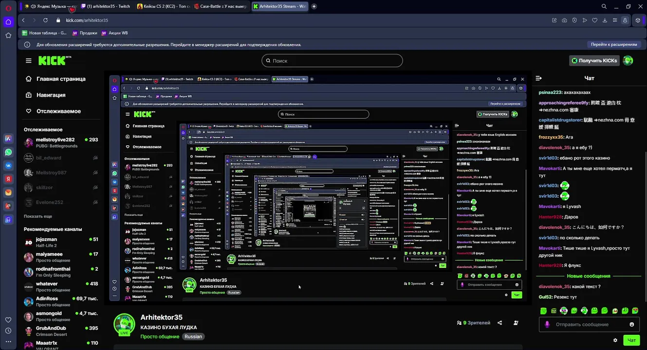This screenshot has width=647, height=350.
Task: Open Opera sidebar heart icon
Action: coord(8,320)
